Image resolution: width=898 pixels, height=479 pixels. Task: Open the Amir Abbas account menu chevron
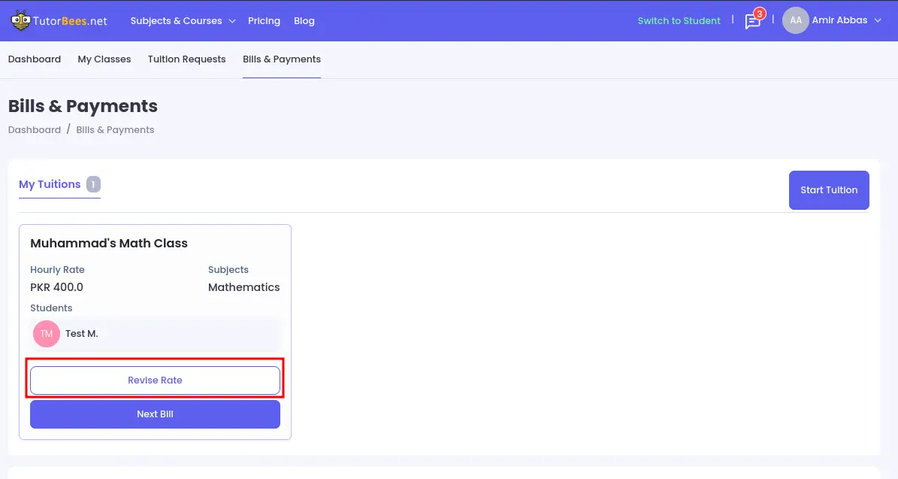click(878, 21)
